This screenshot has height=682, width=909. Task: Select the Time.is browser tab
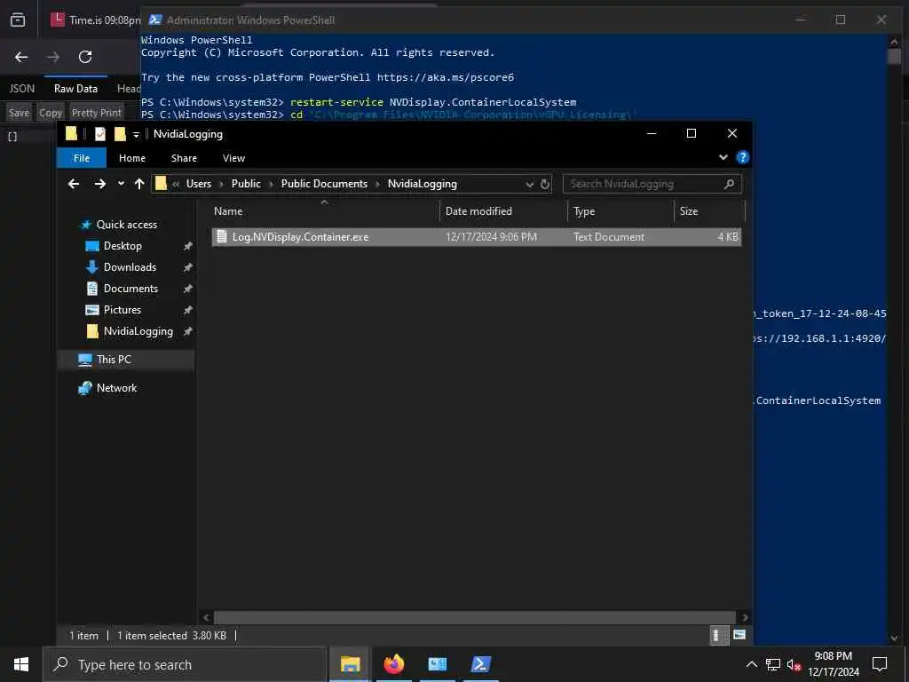tap(96, 20)
